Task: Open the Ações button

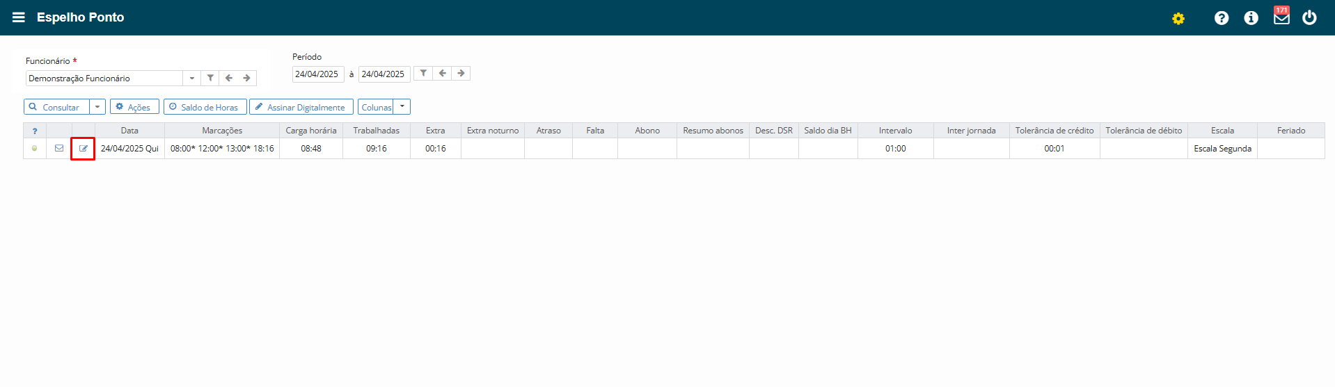Action: click(x=134, y=107)
